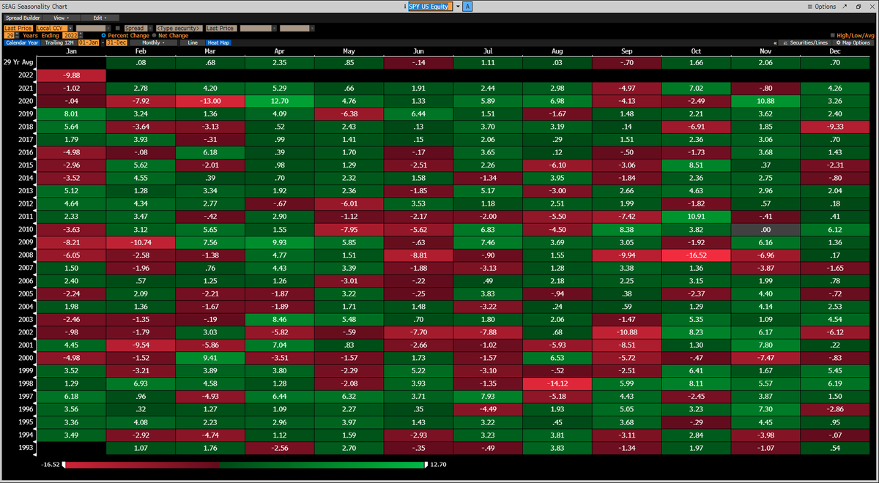The width and height of the screenshot is (879, 483).
Task: Open dropdown of blank field after Local CCY
Action: point(108,28)
